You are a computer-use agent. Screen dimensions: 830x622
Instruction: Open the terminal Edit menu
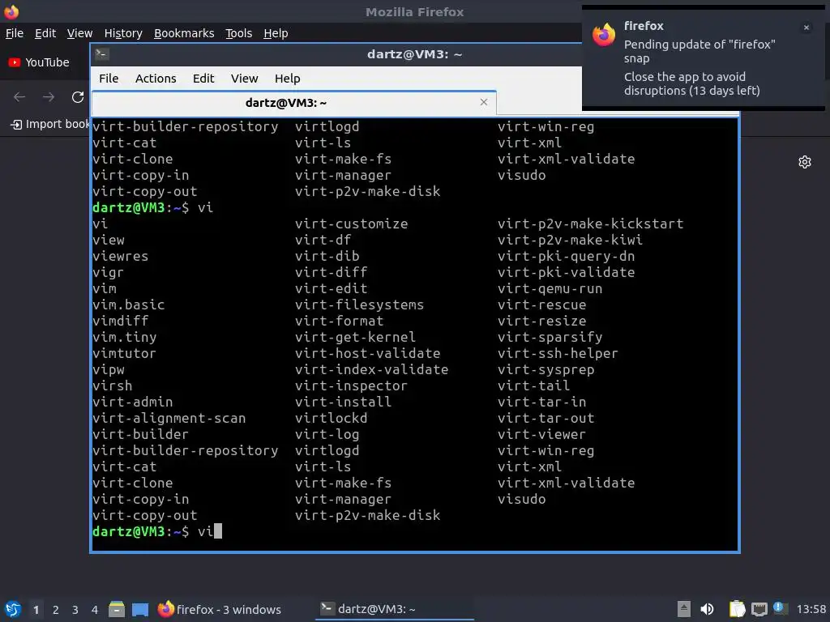[203, 79]
